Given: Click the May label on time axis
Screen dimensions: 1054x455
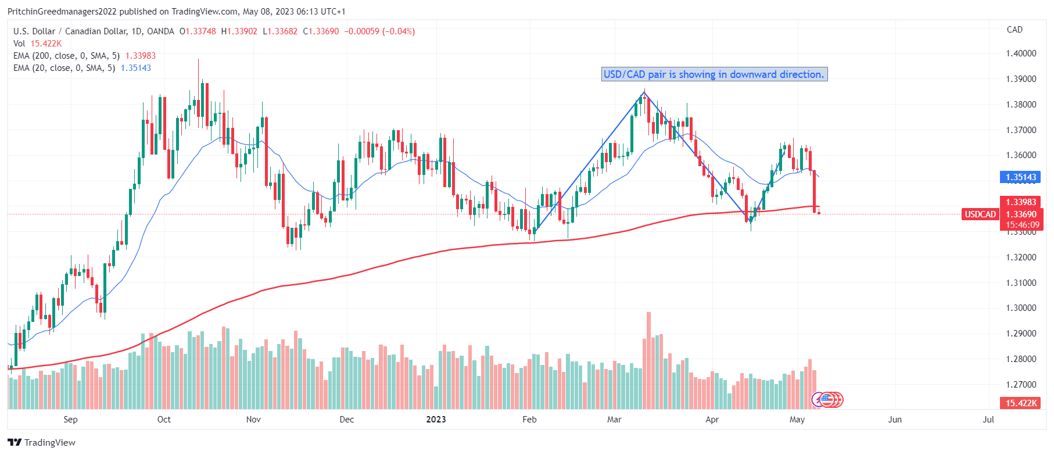Looking at the screenshot, I should click(x=797, y=420).
